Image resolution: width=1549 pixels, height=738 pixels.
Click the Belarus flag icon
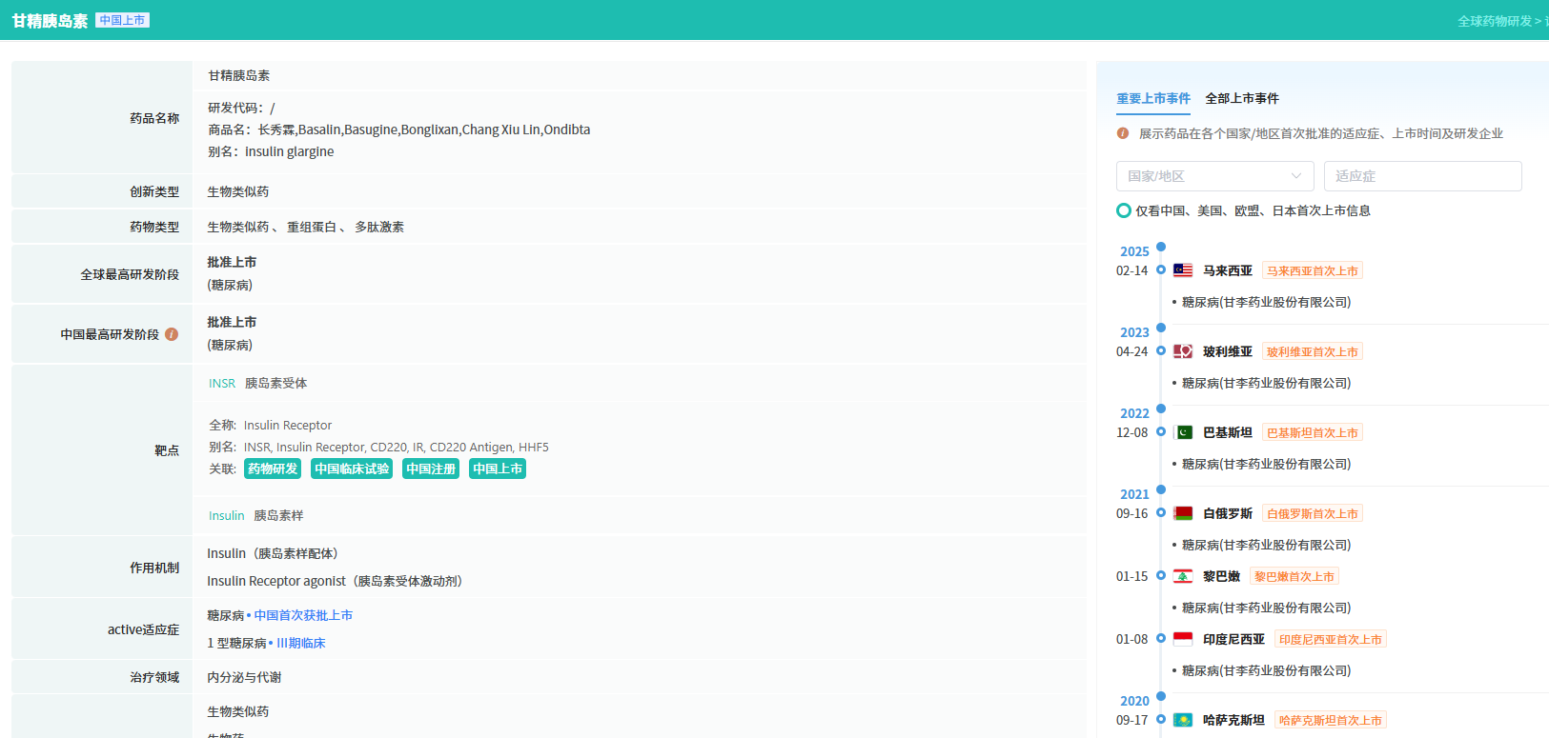point(1183,513)
